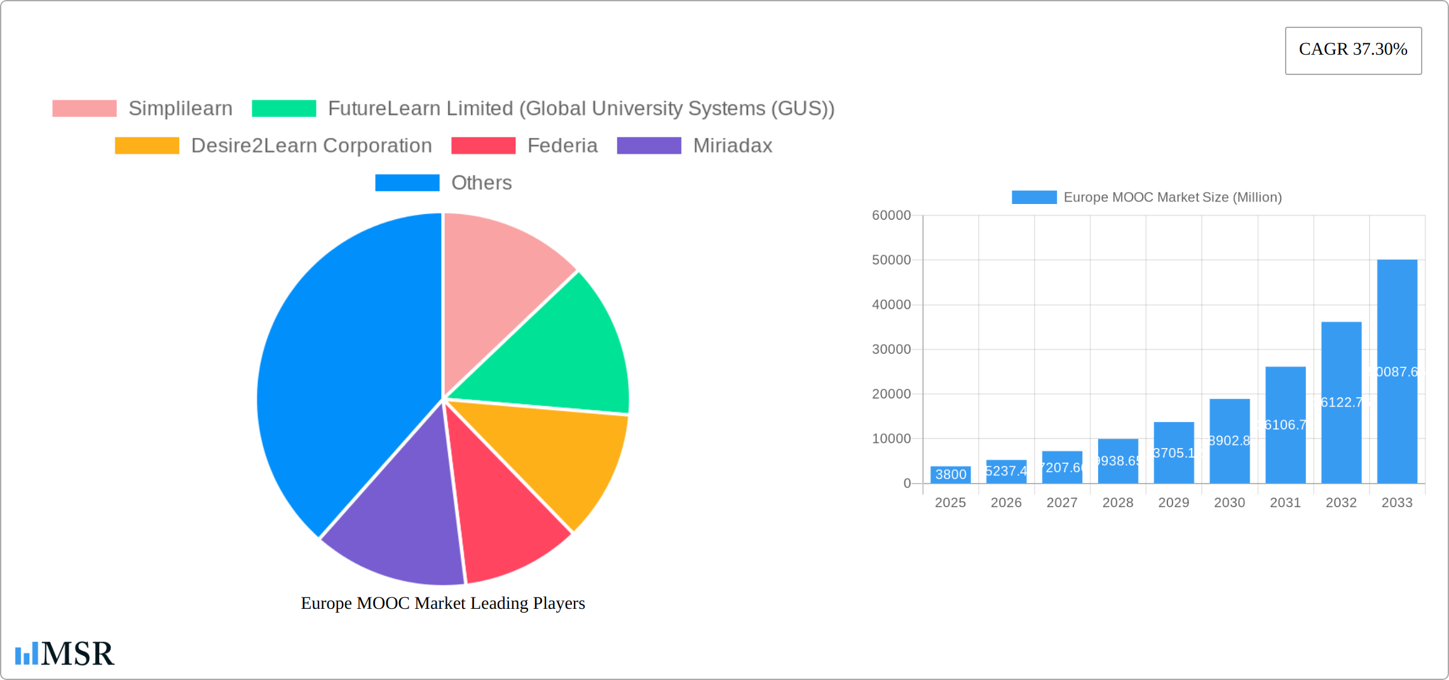Click Europe MOOC Market Leading Players caption
The width and height of the screenshot is (1449, 680).
[443, 603]
